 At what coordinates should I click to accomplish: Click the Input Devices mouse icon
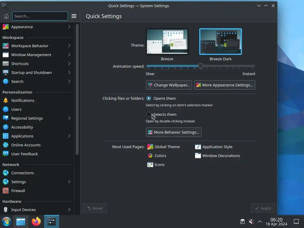click(6, 210)
